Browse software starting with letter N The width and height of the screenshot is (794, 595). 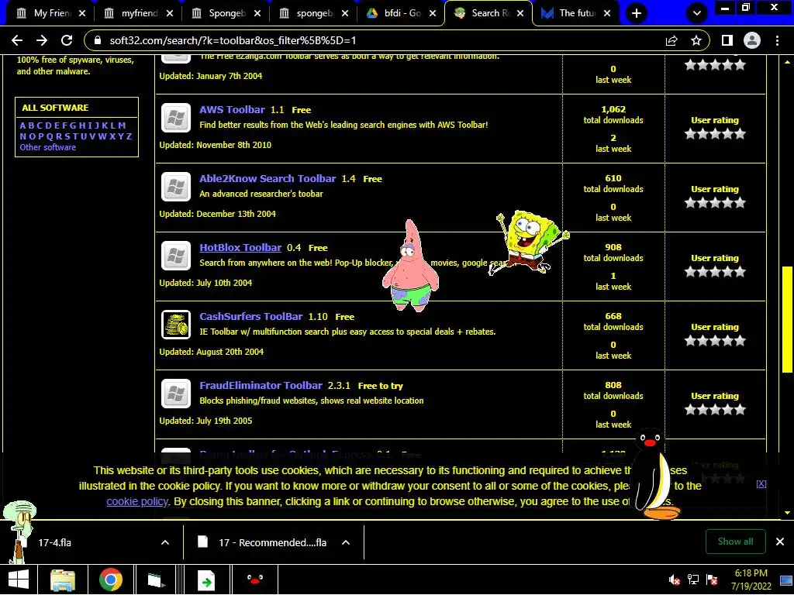(x=22, y=136)
